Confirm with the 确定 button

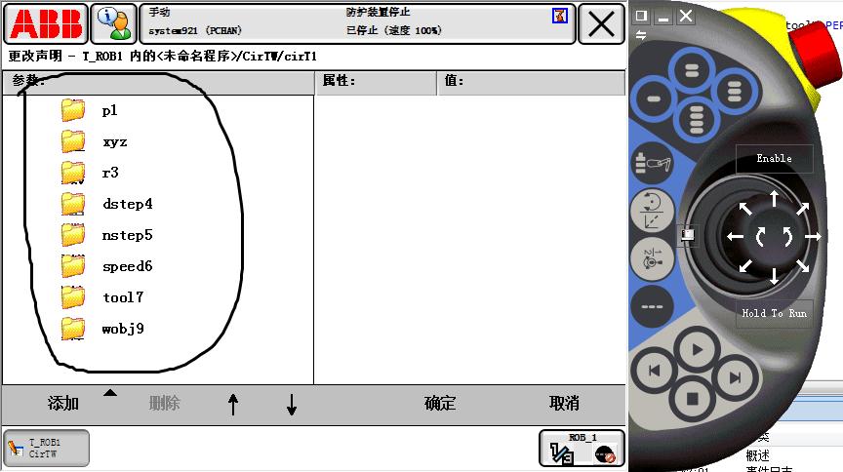440,403
